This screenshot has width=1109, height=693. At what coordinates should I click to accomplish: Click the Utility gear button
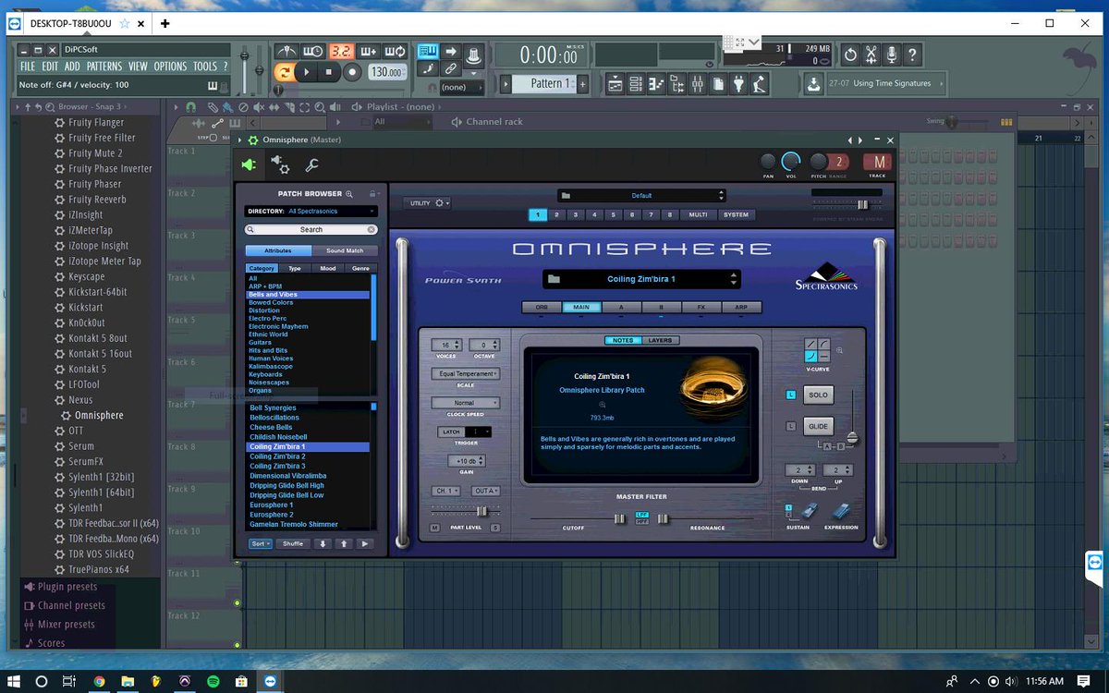(427, 202)
